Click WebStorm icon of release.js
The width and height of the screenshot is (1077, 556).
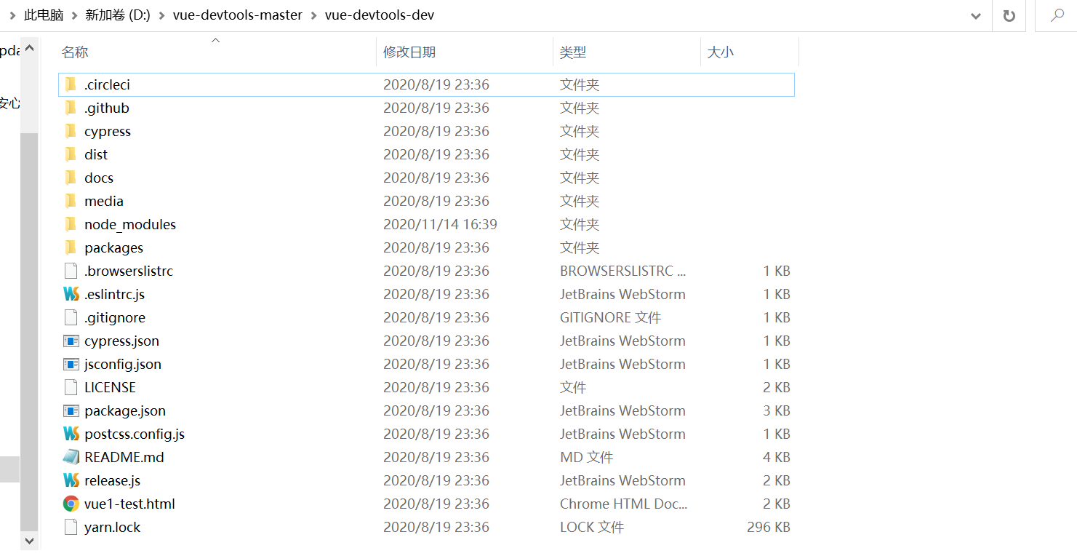click(71, 480)
